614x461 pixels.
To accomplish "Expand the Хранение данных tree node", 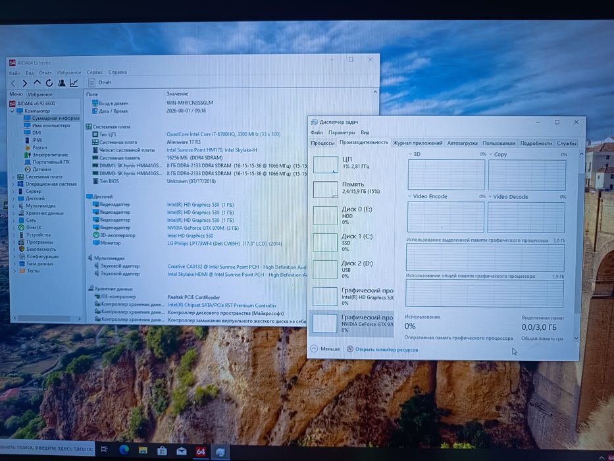I will click(x=13, y=213).
